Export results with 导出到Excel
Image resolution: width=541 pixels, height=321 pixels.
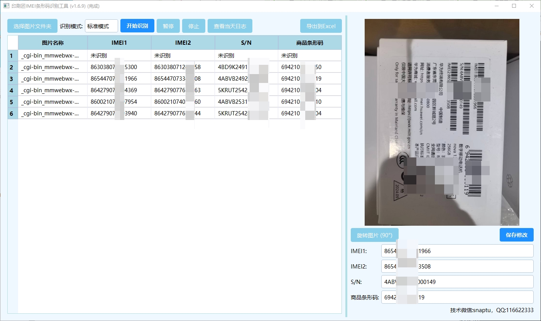click(321, 26)
